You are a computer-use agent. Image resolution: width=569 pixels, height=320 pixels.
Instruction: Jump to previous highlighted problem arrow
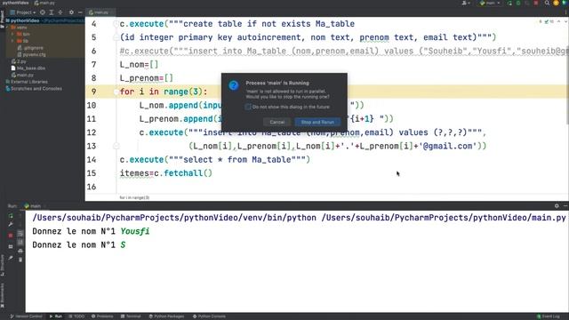click(x=559, y=21)
